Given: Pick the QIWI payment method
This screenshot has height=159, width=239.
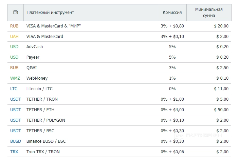Looking at the screenshot, I should (32, 68).
